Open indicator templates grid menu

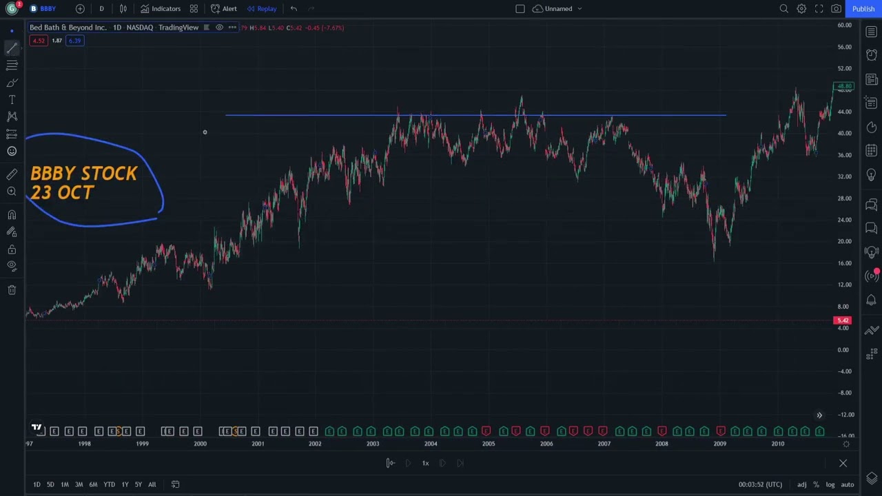point(194,9)
